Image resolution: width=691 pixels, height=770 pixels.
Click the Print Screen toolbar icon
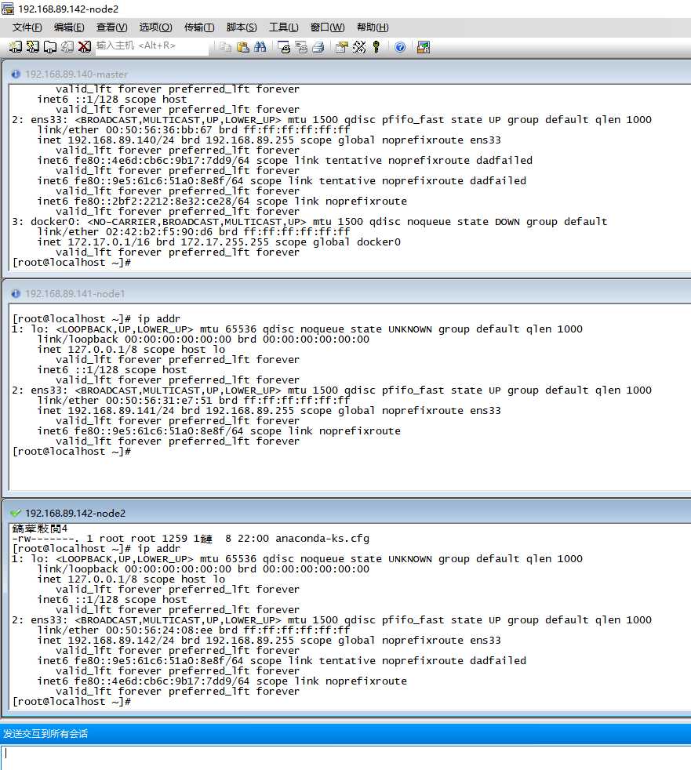(284, 46)
